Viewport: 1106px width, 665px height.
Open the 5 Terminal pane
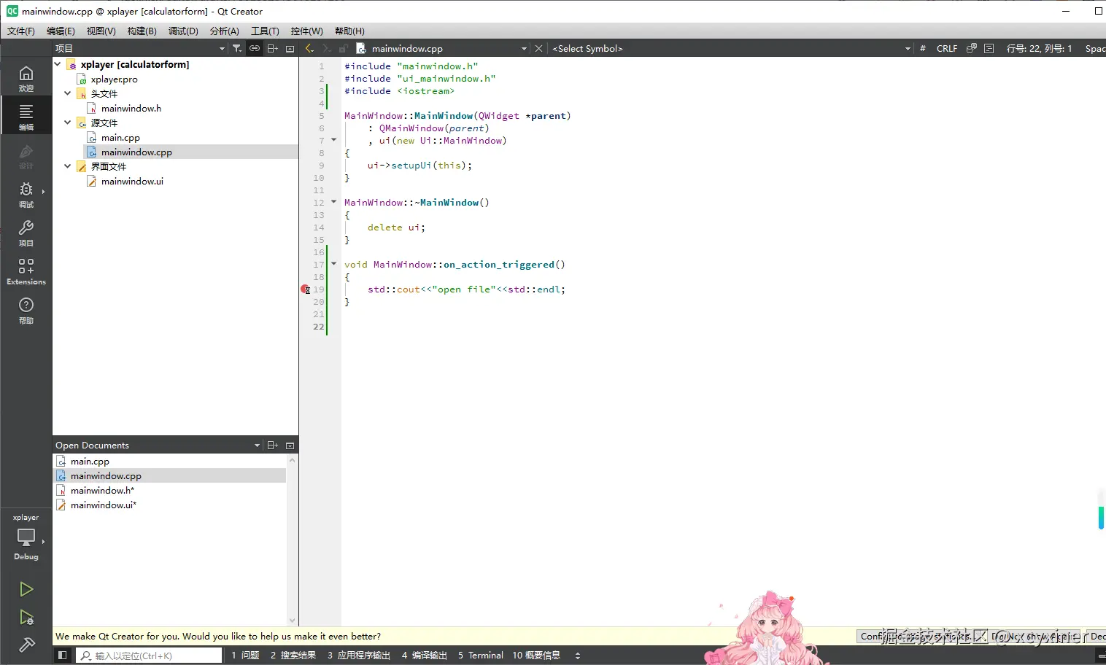pos(481,655)
